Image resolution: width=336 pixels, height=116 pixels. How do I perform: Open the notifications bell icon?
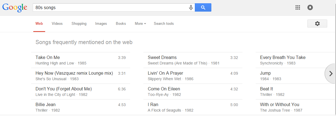point(310,8)
